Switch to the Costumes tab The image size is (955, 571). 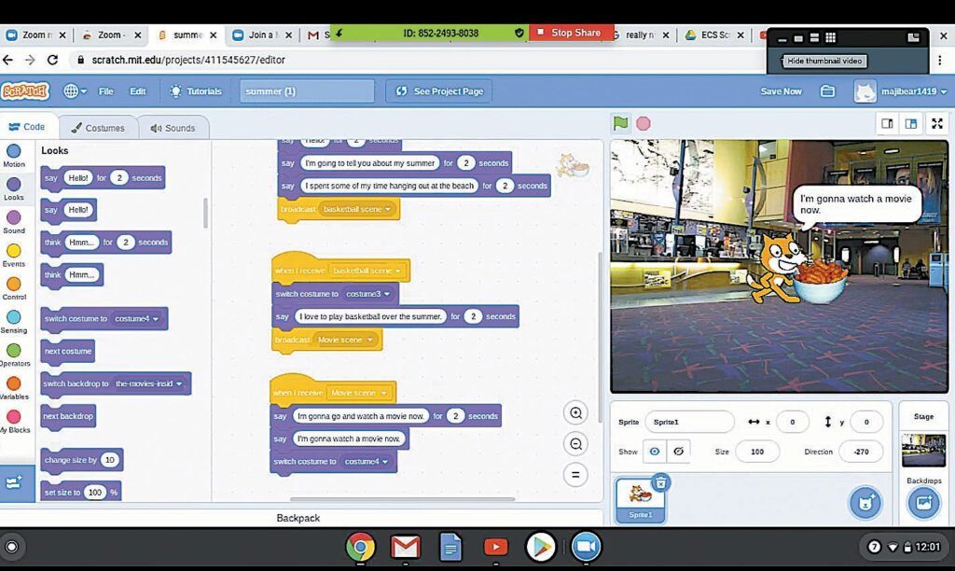(x=97, y=128)
